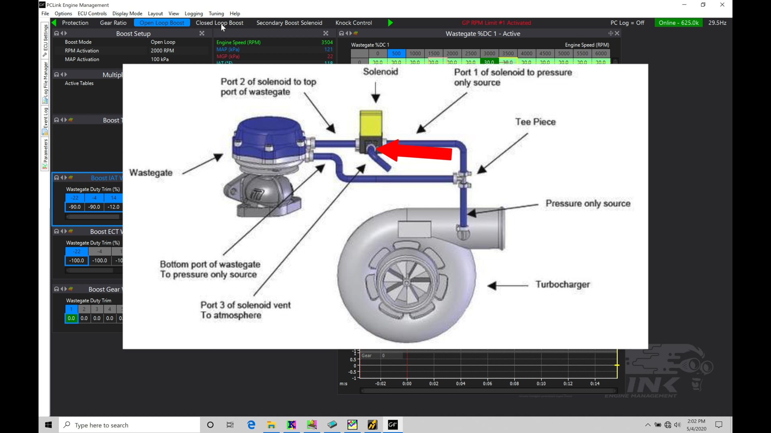771x433 pixels.
Task: Select the ECU Settings sidebar tab
Action: (44, 38)
